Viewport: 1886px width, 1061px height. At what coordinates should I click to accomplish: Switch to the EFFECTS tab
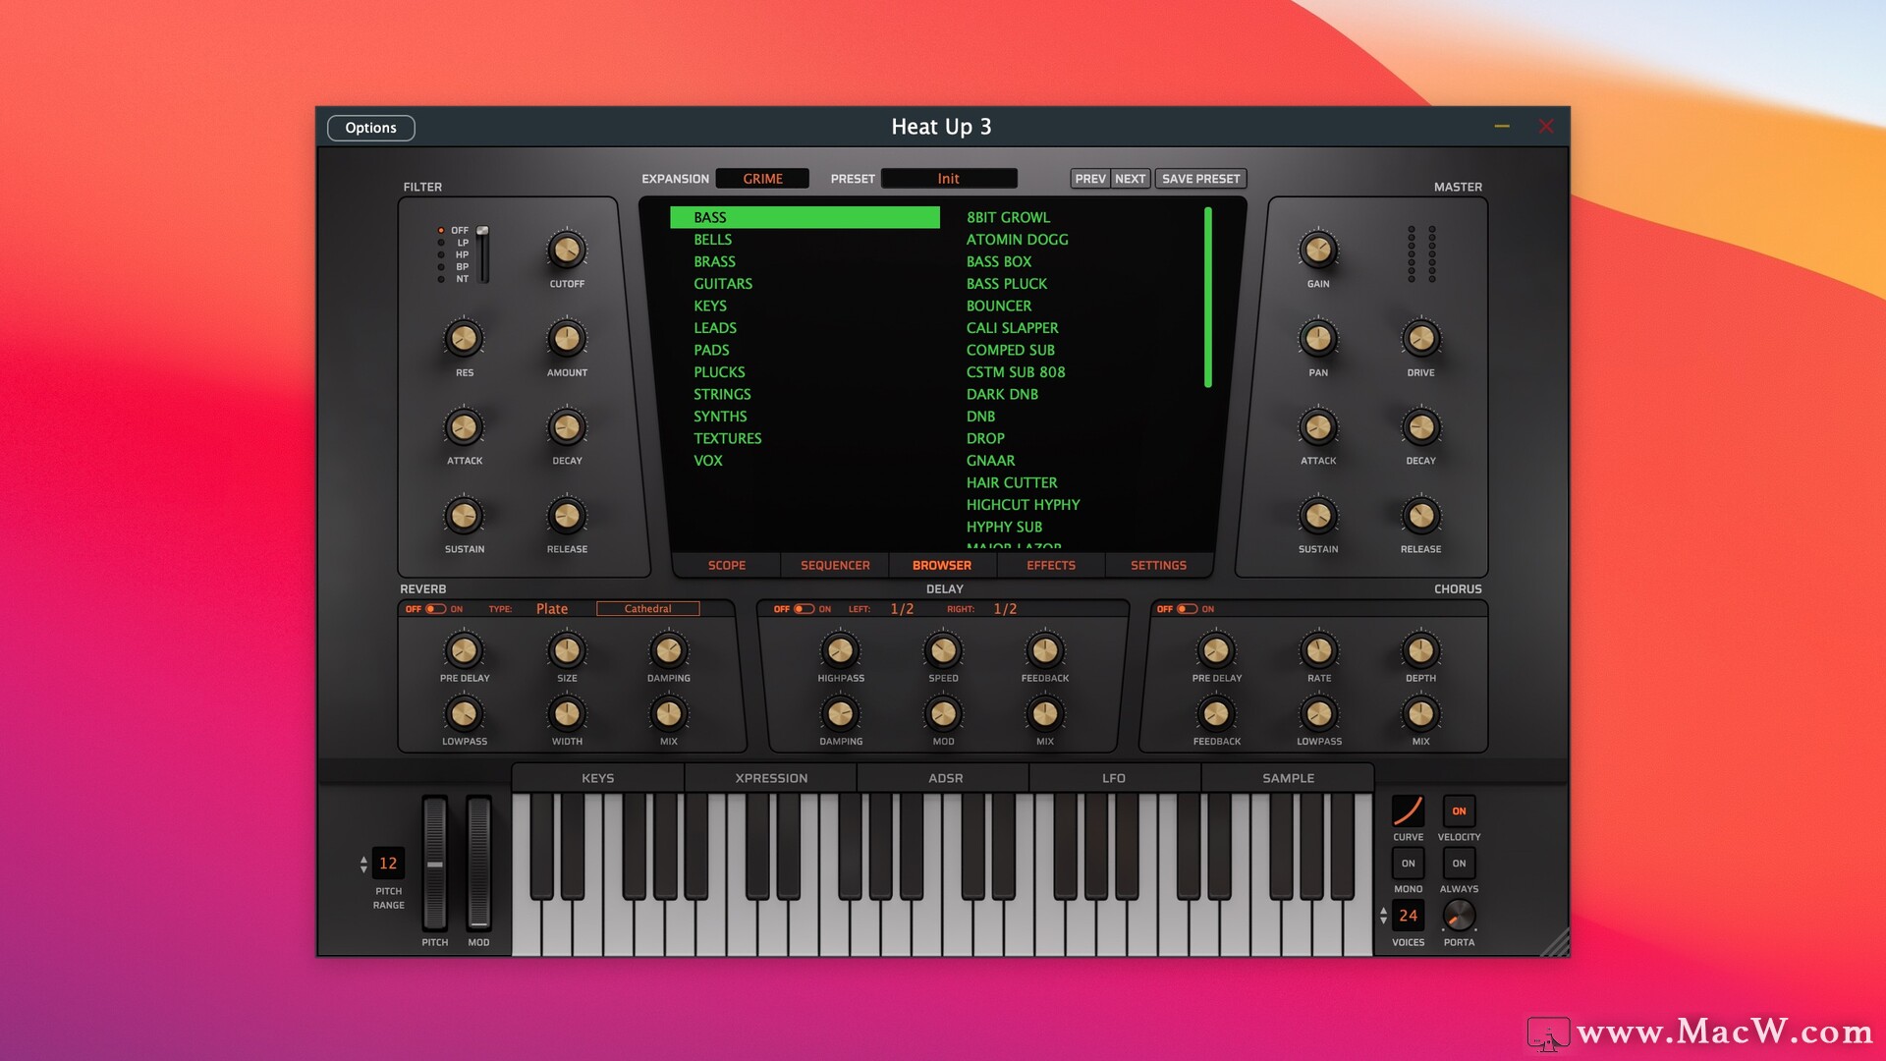pyautogui.click(x=1051, y=565)
